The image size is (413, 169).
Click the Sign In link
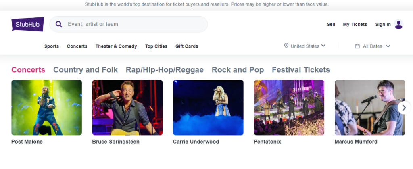click(x=383, y=25)
